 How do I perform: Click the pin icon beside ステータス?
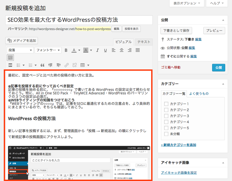163,39
